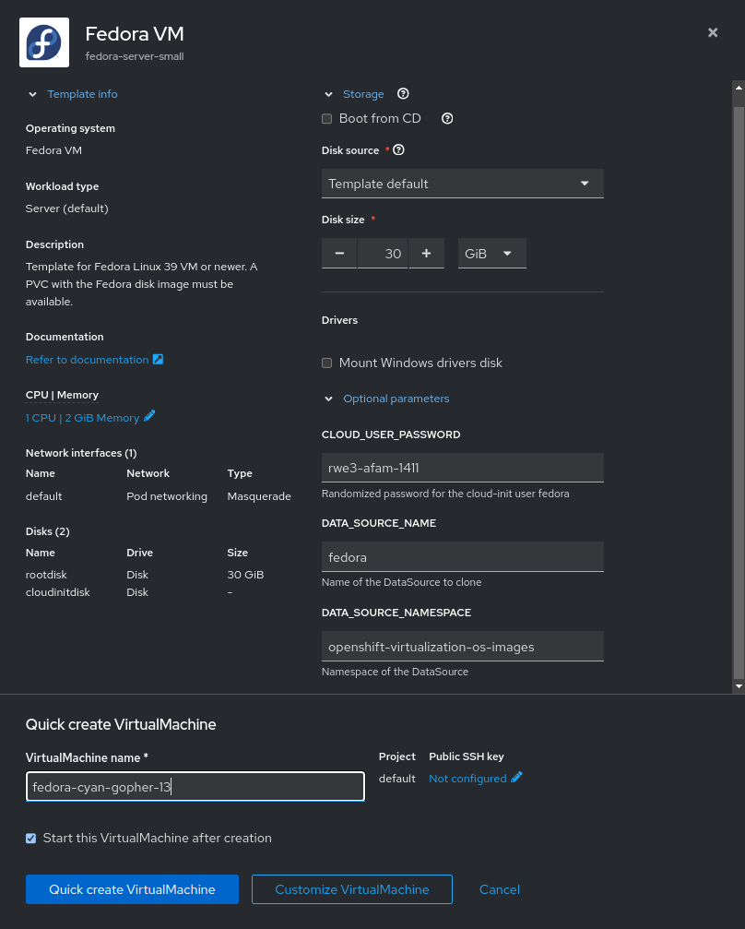Click inside the VirtualMachine name field
745x929 pixels.
click(x=195, y=786)
